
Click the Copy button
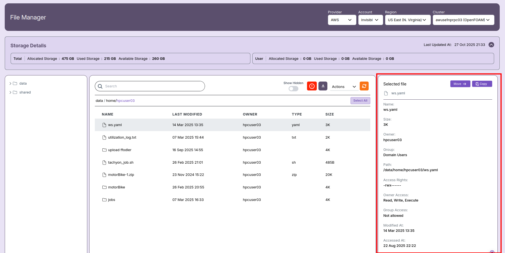(482, 84)
